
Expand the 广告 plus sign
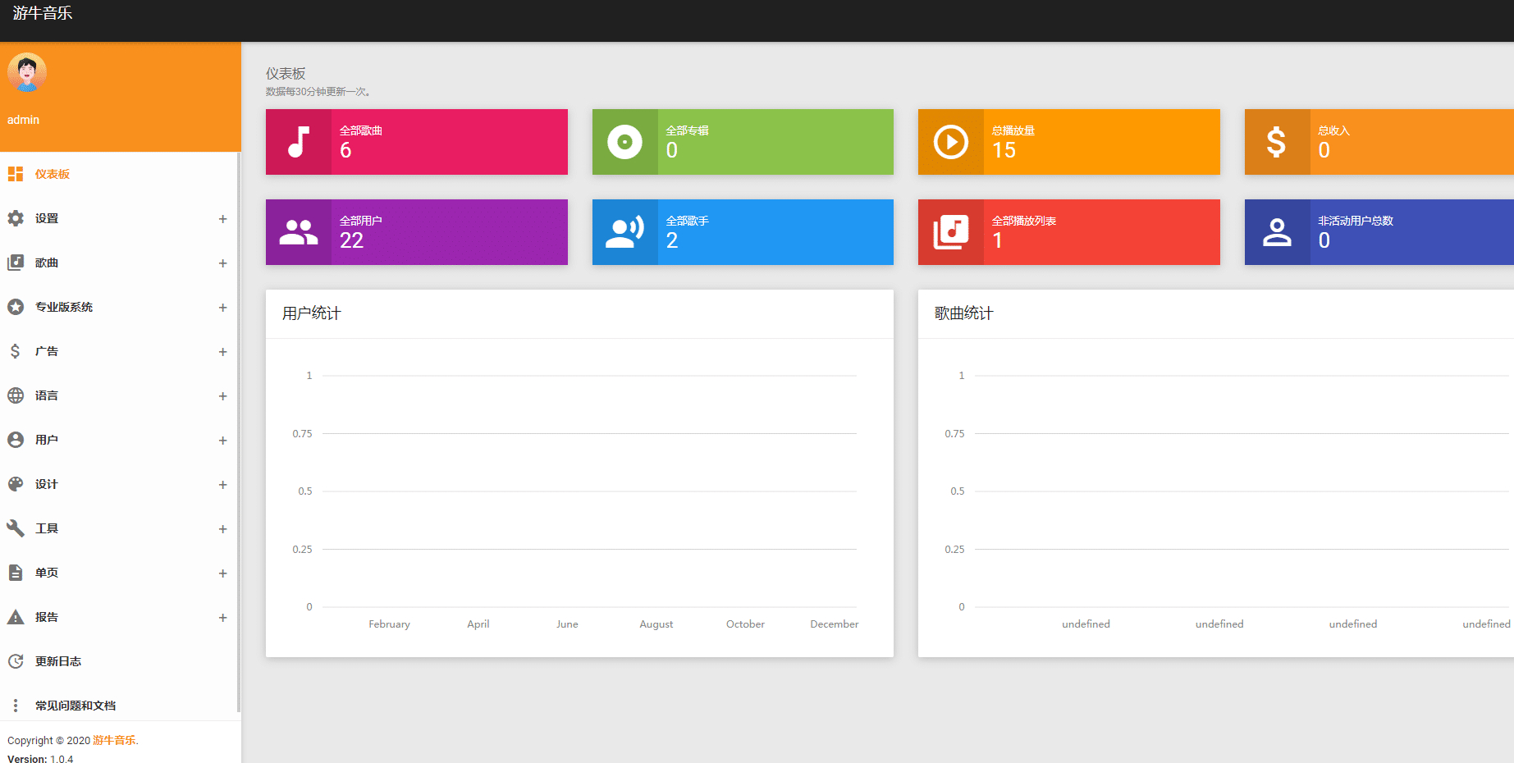tap(222, 352)
